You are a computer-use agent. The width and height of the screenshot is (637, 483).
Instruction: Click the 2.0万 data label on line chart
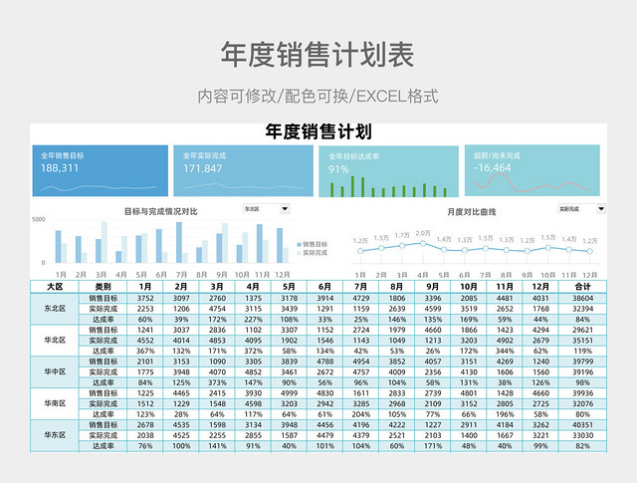[423, 233]
